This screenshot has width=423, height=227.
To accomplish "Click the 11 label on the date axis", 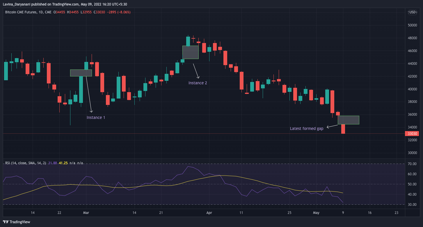I will (x=241, y=213).
